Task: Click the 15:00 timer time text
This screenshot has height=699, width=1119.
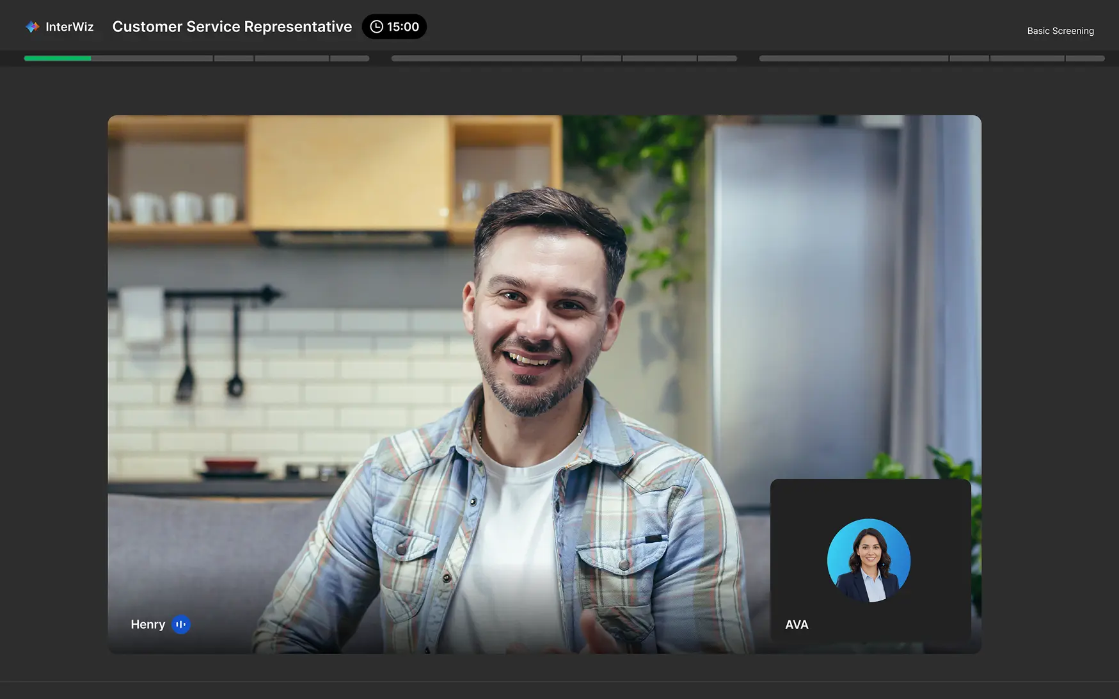Action: (x=402, y=27)
